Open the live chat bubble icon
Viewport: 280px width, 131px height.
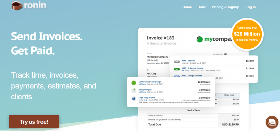point(272,122)
